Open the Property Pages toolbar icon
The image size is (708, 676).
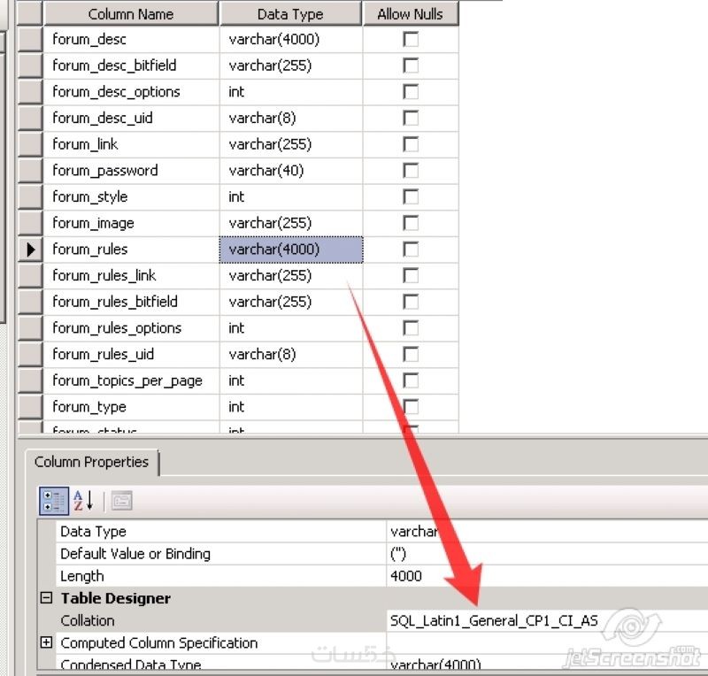pyautogui.click(x=121, y=501)
